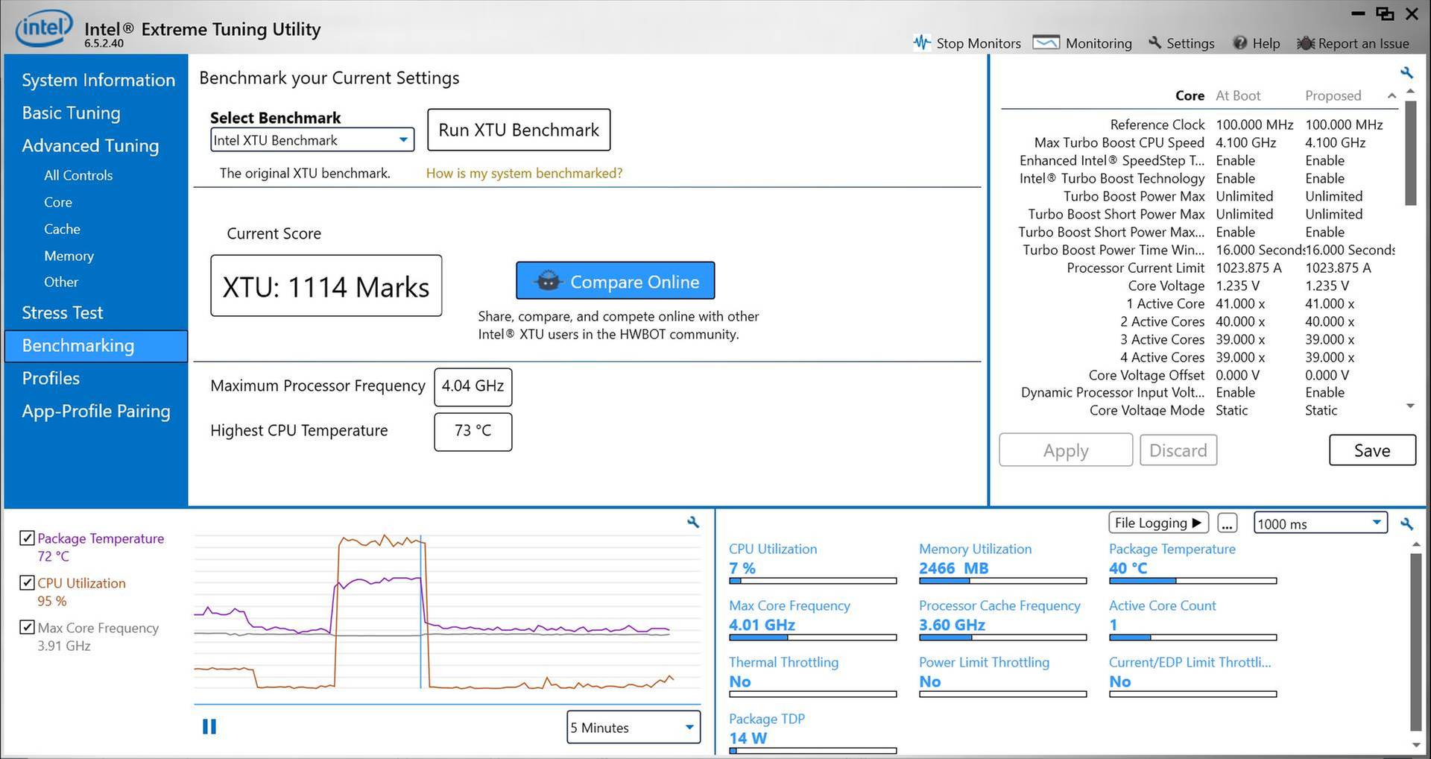Open 'How is my system benchmarked?' link
1431x759 pixels.
coord(524,173)
